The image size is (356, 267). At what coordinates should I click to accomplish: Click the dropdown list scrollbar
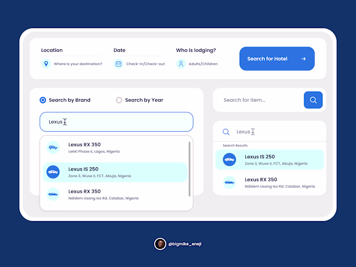pos(189,169)
